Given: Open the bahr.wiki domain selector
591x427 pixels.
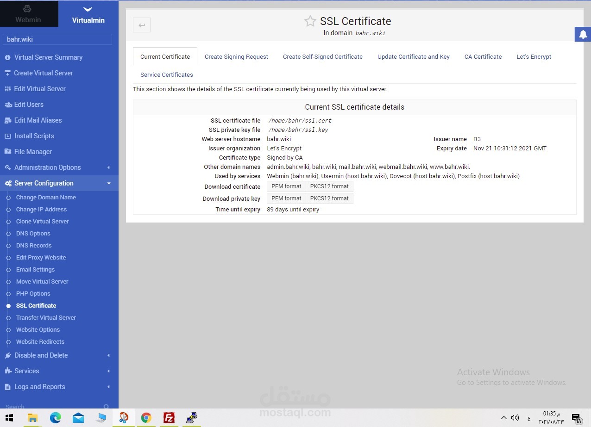Looking at the screenshot, I should tap(57, 39).
